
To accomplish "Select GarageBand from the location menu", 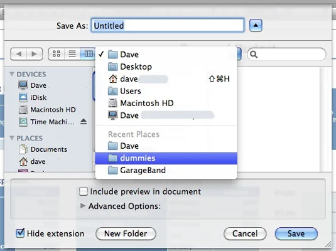I will pyautogui.click(x=166, y=171).
